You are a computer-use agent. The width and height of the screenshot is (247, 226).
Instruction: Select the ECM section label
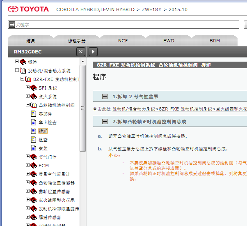43,166
